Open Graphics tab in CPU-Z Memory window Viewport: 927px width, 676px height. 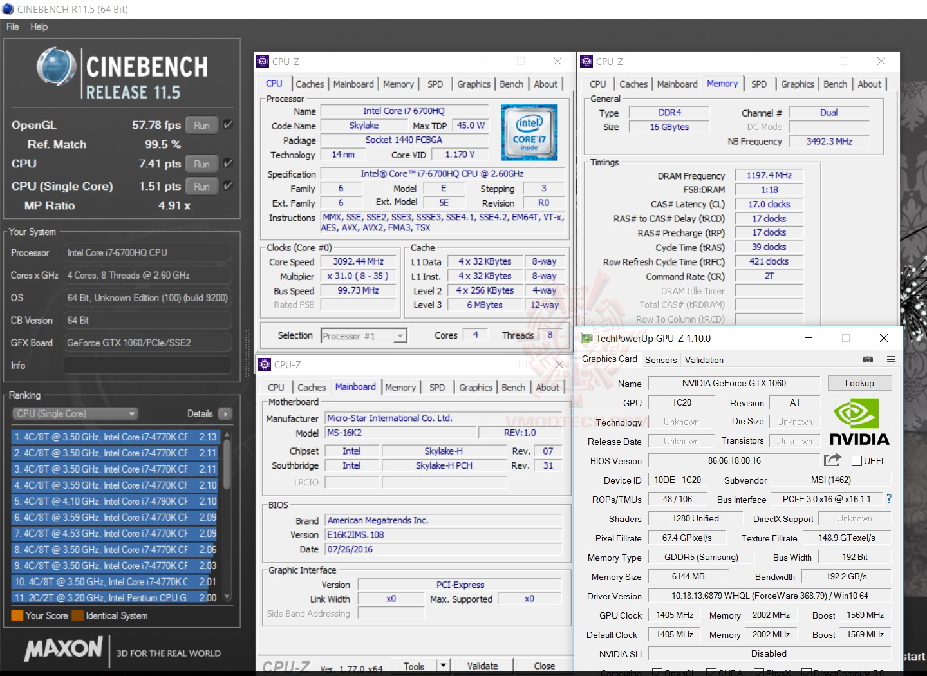(x=798, y=84)
